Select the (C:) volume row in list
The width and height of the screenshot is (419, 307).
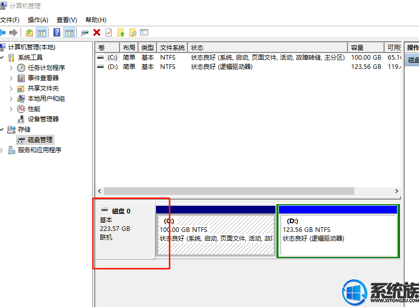tap(248, 58)
